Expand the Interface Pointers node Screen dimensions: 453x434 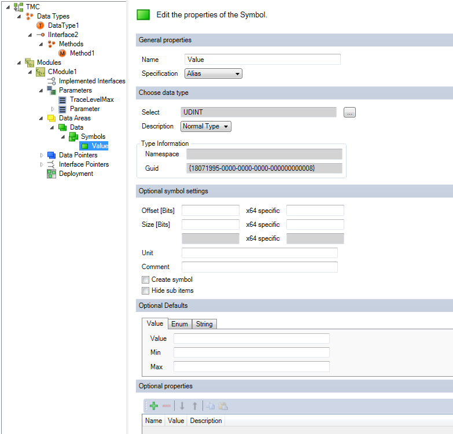[42, 164]
